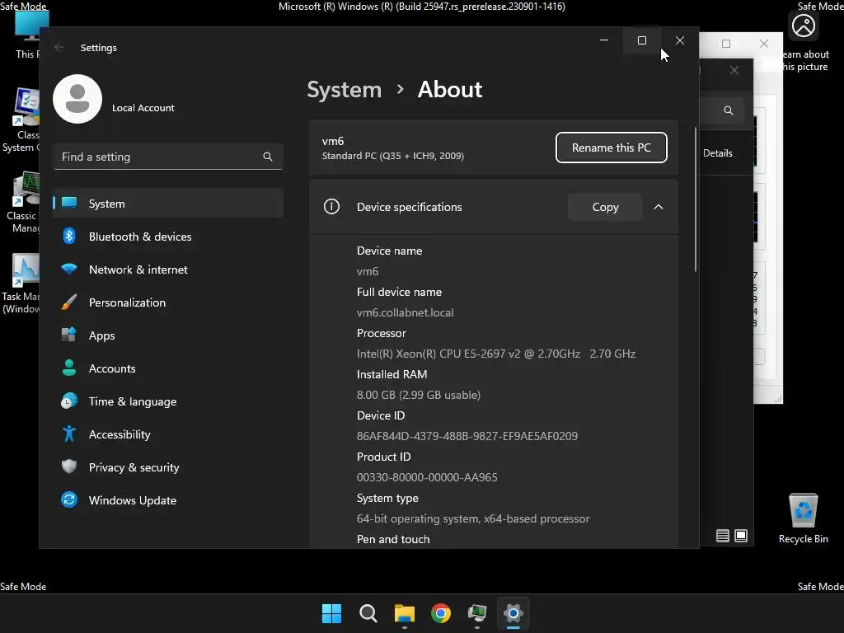The width and height of the screenshot is (844, 633).
Task: Open the System settings category
Action: [x=168, y=204]
